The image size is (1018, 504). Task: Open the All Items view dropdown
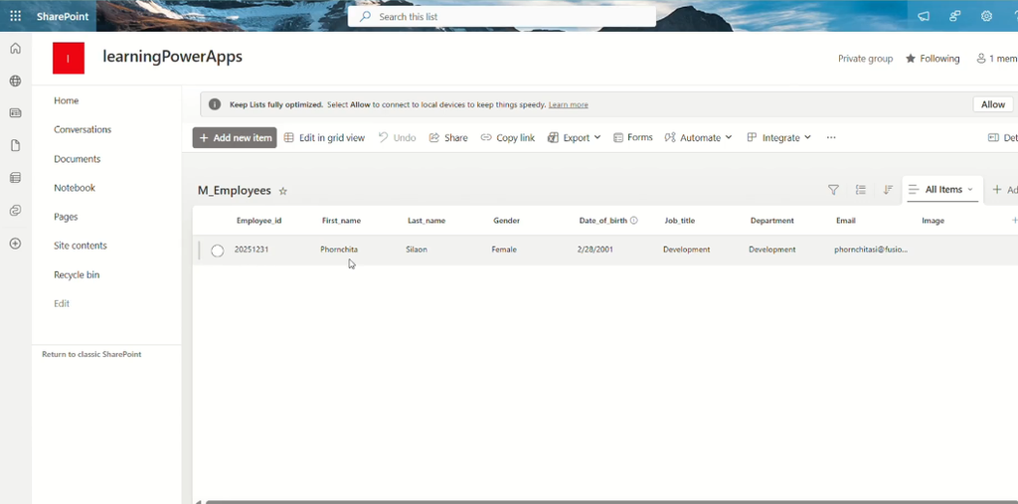(x=942, y=190)
